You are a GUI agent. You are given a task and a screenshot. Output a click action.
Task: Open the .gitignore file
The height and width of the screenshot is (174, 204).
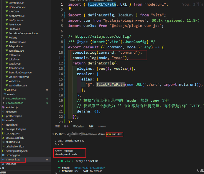[x=11, y=112]
